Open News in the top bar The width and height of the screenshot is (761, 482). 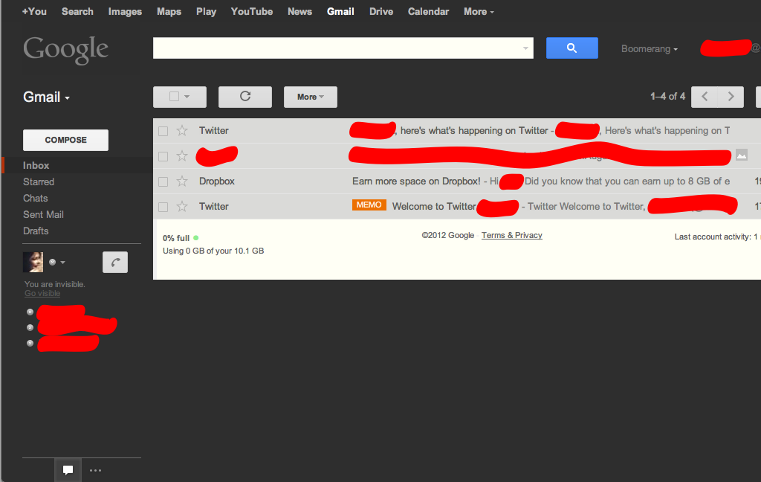pos(300,12)
